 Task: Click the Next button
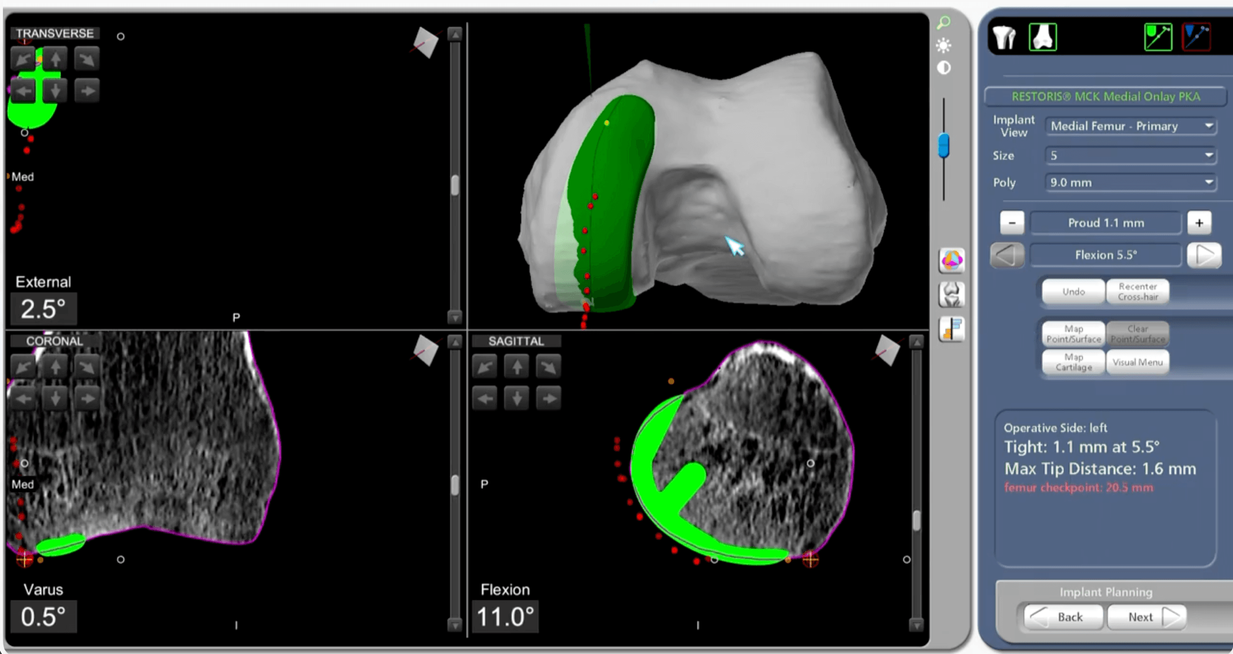pos(1147,617)
